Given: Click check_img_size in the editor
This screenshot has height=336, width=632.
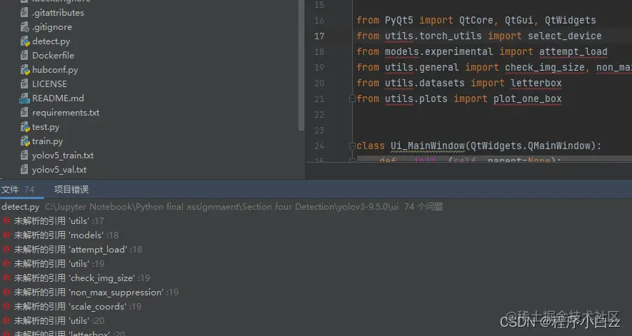Looking at the screenshot, I should [545, 67].
